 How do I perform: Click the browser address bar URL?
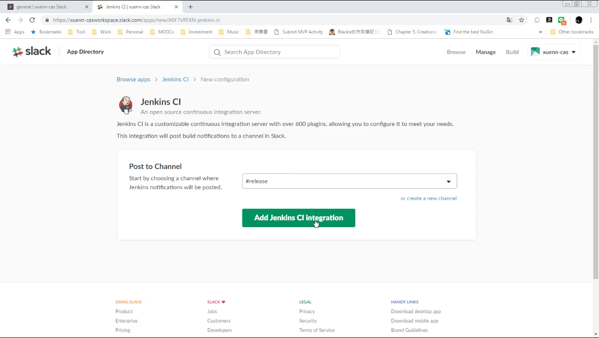click(x=136, y=20)
